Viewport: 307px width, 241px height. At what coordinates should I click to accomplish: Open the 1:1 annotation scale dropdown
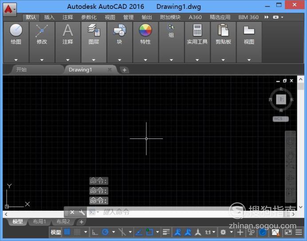point(210,233)
